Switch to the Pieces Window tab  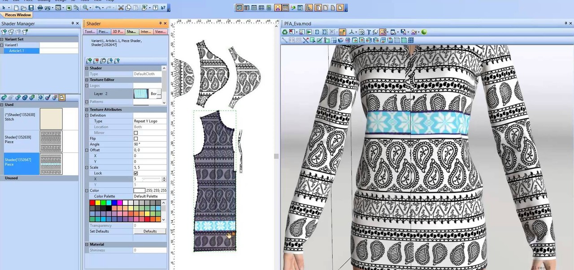17,15
